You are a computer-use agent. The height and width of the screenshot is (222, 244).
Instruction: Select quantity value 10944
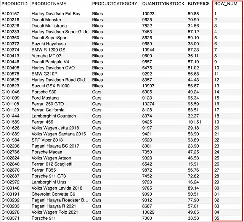click(148, 50)
